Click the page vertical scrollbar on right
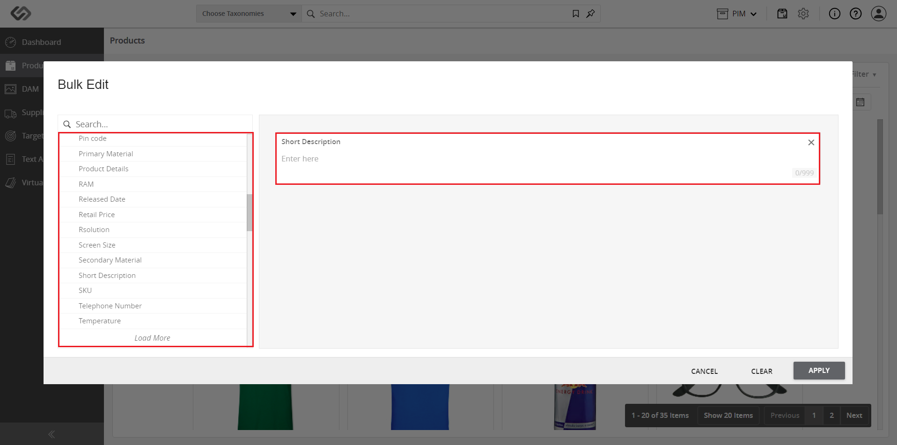 pos(880,167)
